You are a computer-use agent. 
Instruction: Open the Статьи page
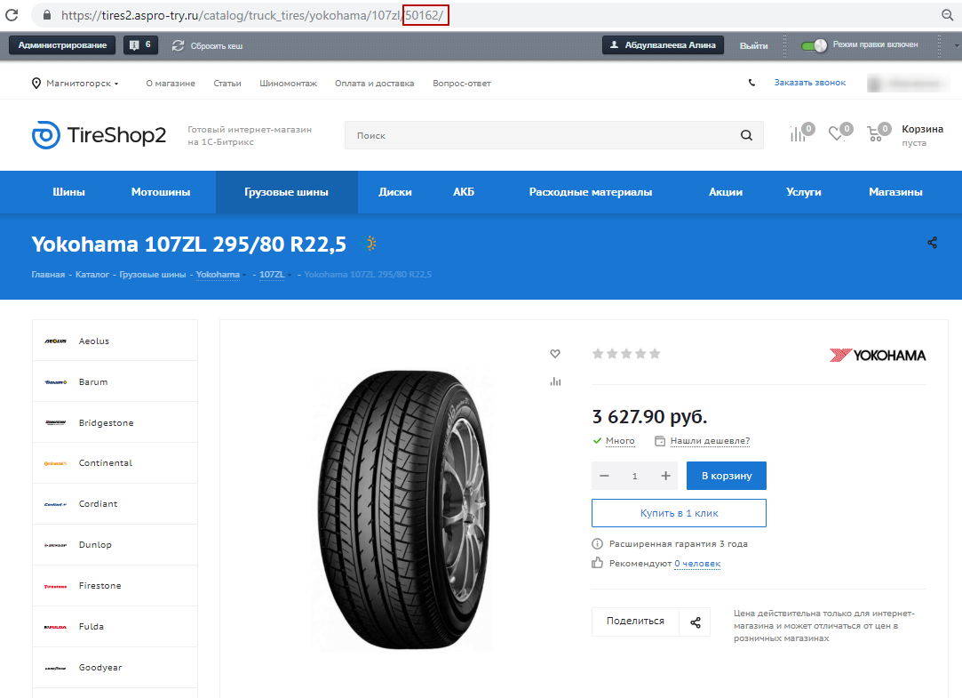[x=227, y=83]
